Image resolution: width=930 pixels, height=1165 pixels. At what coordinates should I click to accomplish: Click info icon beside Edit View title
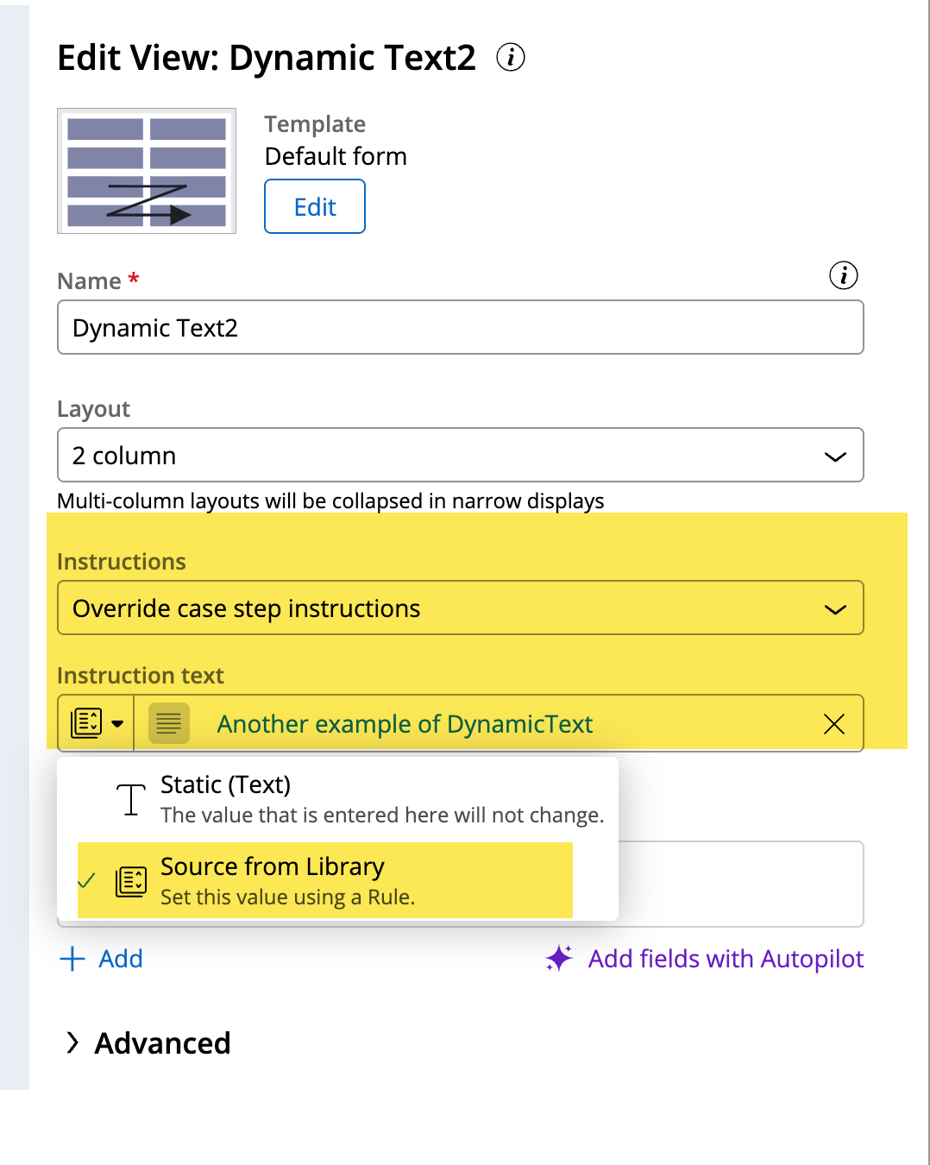(x=510, y=58)
